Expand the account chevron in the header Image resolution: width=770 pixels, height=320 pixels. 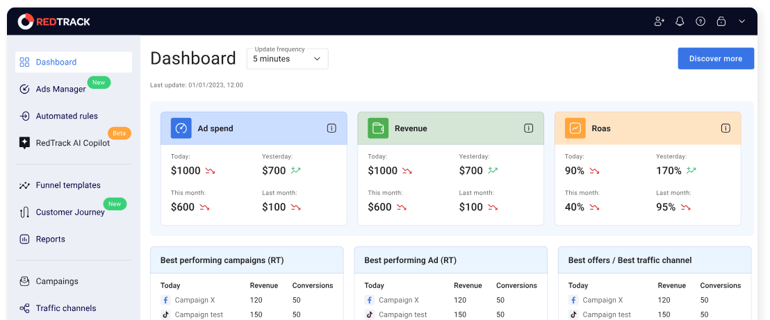(x=742, y=21)
